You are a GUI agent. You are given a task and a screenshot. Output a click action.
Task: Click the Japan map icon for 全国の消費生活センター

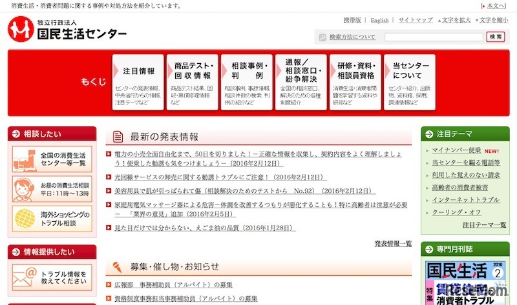[x=25, y=160]
